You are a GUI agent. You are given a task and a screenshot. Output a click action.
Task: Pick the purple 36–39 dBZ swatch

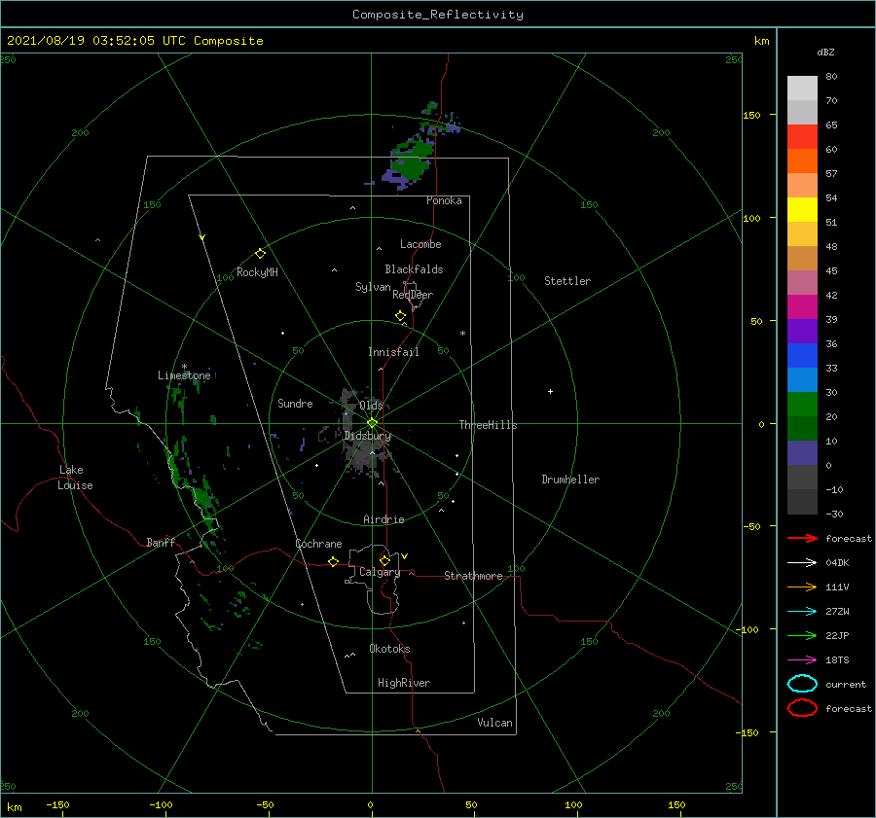(802, 331)
